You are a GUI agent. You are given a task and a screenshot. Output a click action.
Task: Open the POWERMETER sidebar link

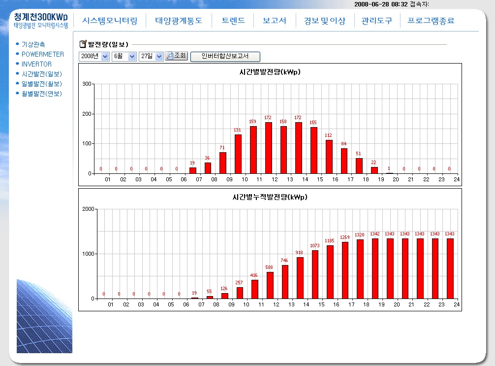(43, 54)
